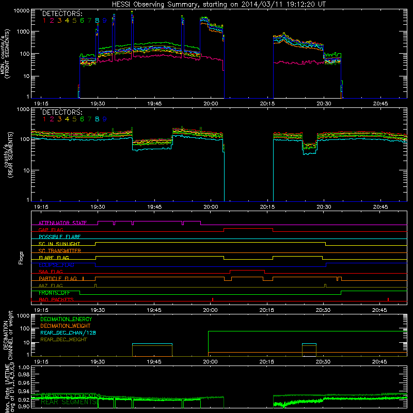Click detector number 6 in front segments legend

(x=82, y=21)
